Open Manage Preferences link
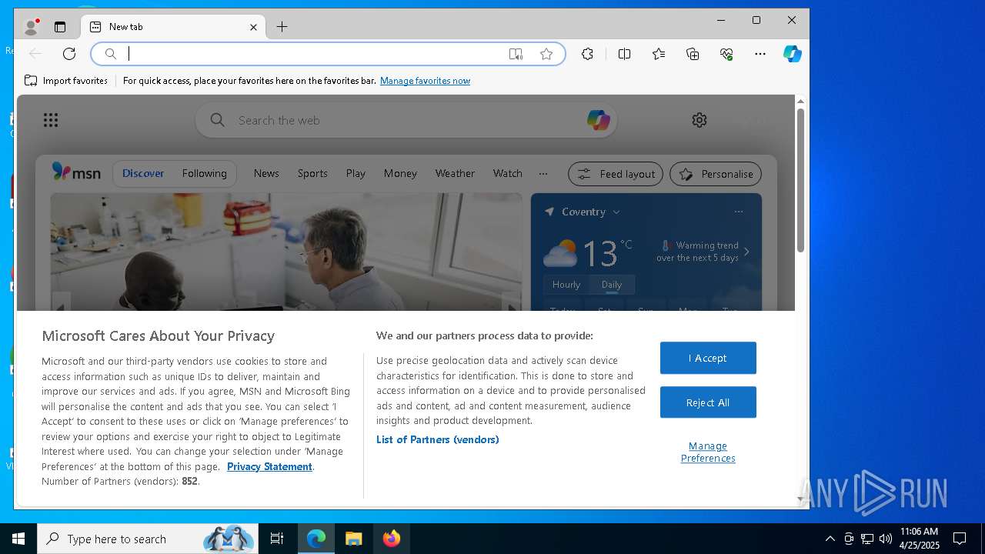 coord(708,452)
